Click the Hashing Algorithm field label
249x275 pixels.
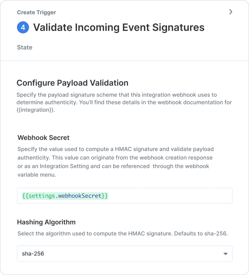pyautogui.click(x=46, y=222)
